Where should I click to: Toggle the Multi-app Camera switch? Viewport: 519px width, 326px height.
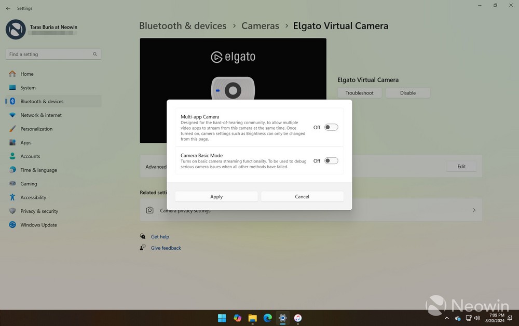pyautogui.click(x=331, y=127)
